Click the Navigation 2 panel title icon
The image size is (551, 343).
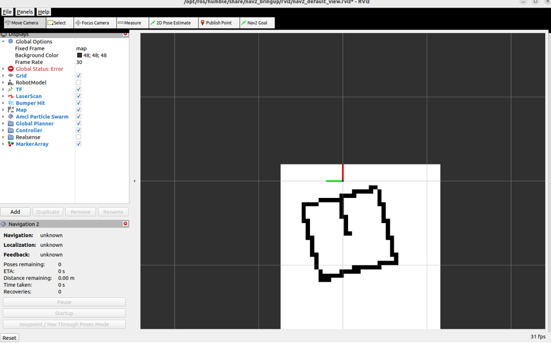(x=3, y=224)
